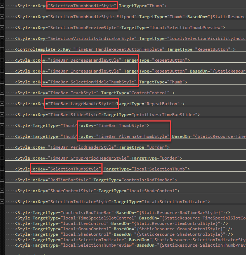Expand the SelectionThumbHandleStyle_Flipped style block
Screen dimensions: 246x255
2,17
